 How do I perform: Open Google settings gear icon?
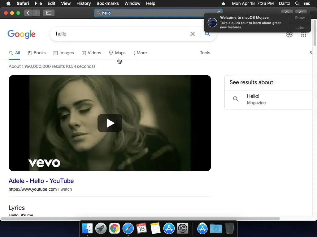coord(289,35)
